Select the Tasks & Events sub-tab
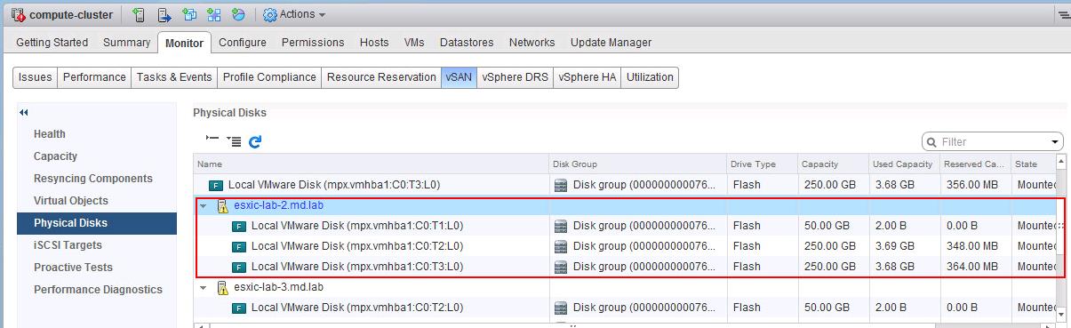The height and width of the screenshot is (328, 1071). 174,77
